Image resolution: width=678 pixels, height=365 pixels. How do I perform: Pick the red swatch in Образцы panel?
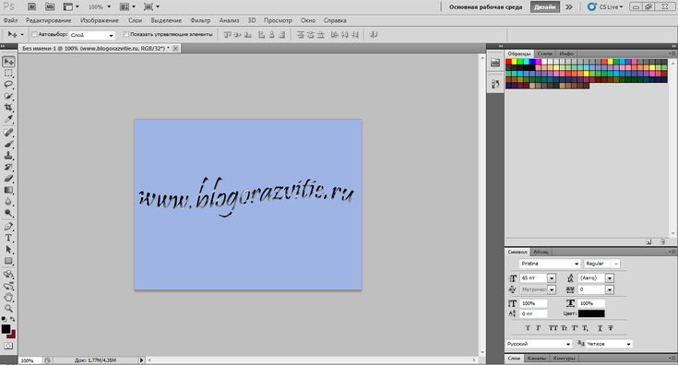[508, 62]
